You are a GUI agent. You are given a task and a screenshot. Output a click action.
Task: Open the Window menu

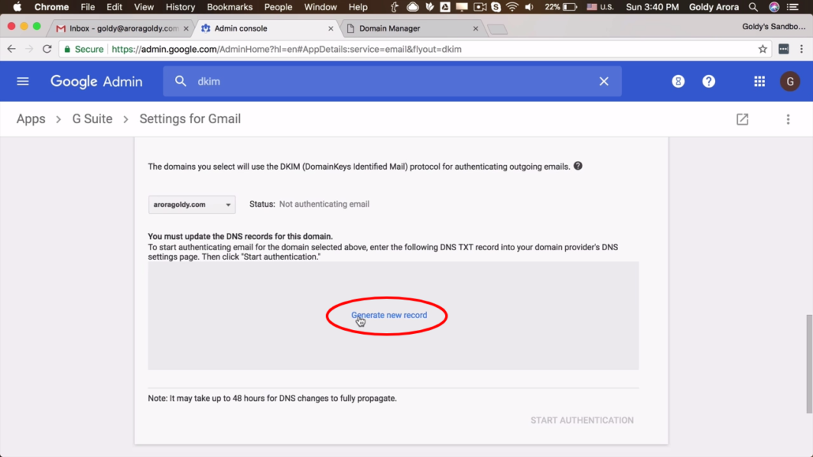tap(320, 7)
